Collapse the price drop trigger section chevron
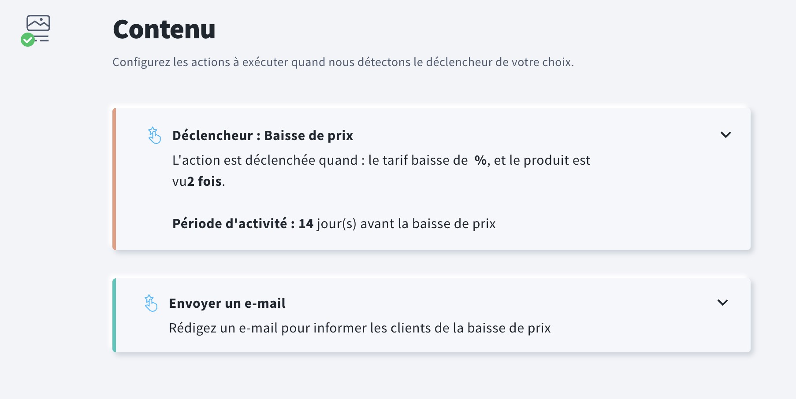 tap(726, 135)
